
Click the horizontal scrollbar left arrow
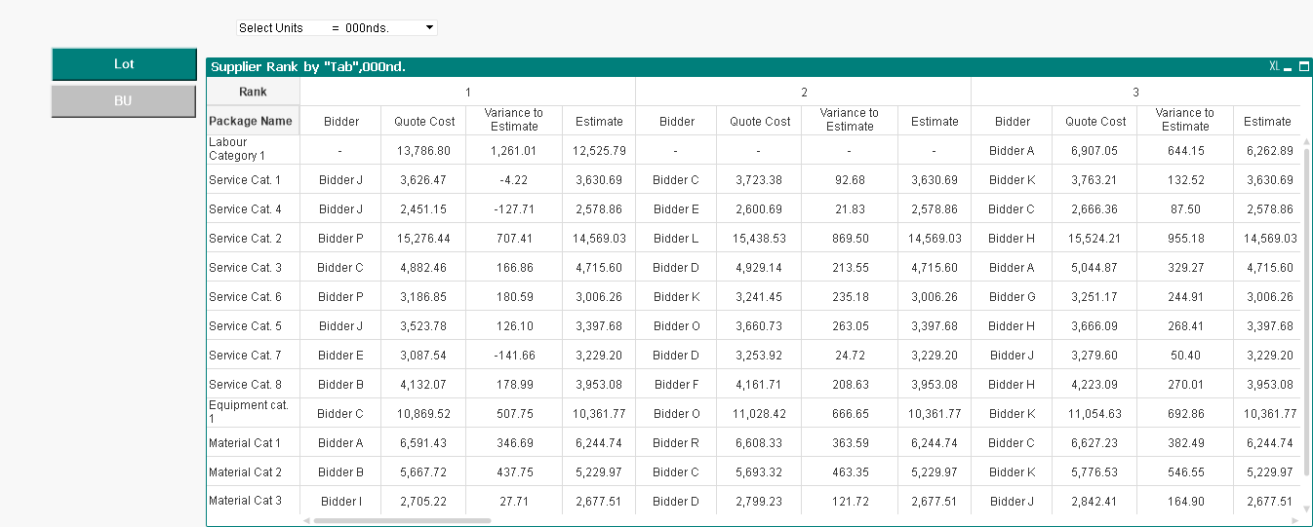pyautogui.click(x=307, y=520)
